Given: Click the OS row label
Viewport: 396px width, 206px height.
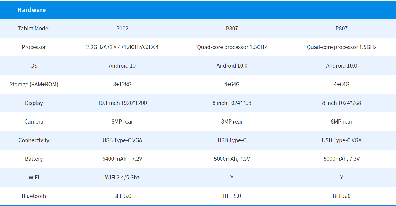Looking at the screenshot, I should point(34,66).
